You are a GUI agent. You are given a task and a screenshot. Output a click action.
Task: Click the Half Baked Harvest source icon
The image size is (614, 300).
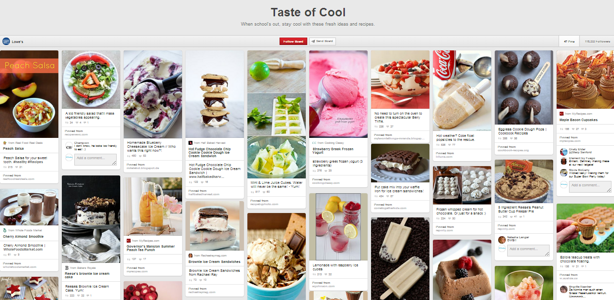click(190, 142)
